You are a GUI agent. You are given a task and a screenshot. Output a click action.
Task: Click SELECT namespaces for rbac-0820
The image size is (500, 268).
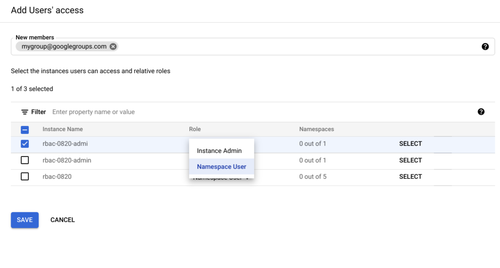[x=410, y=176]
